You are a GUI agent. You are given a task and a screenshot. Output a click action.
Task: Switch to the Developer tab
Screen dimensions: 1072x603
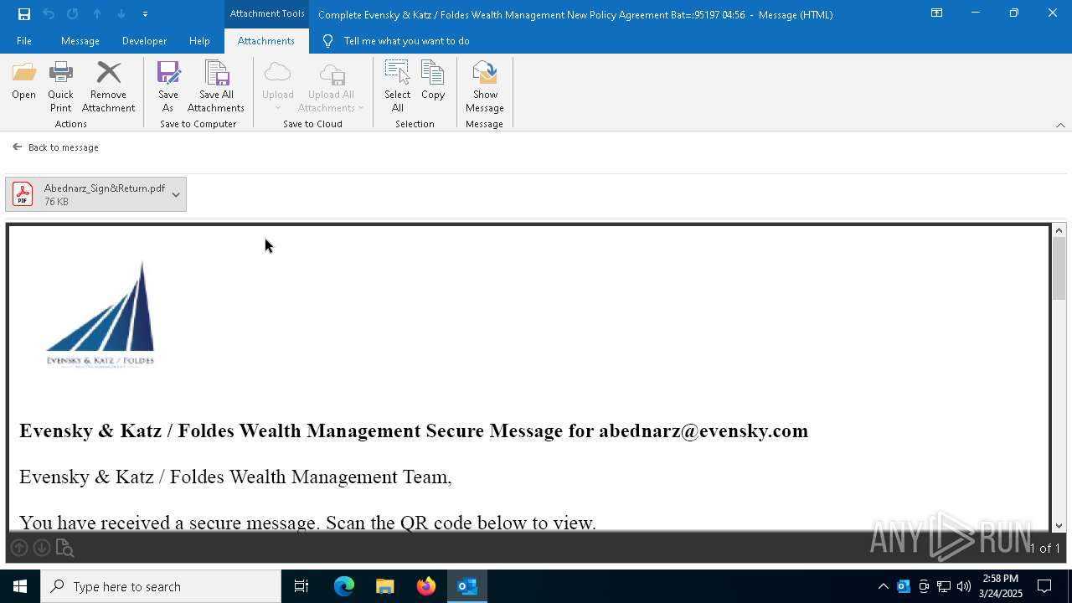point(144,41)
